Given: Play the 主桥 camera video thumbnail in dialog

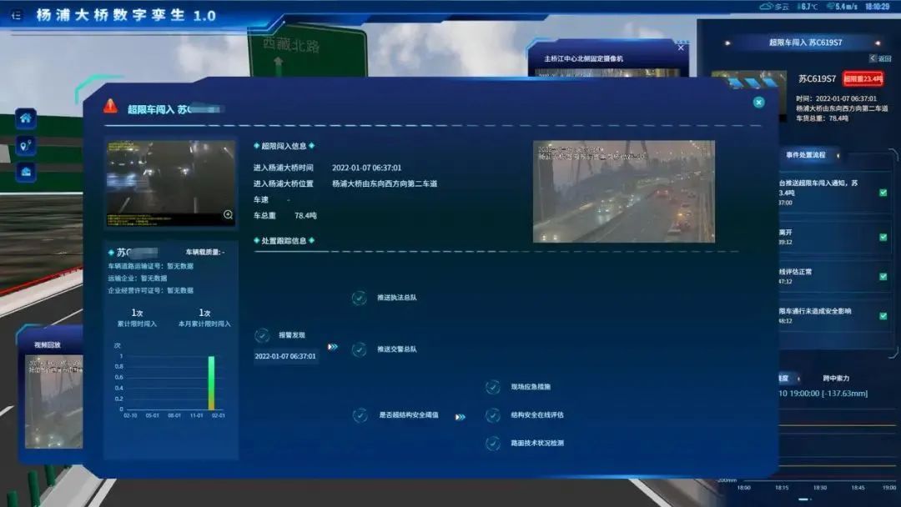Looking at the screenshot, I should pos(624,191).
